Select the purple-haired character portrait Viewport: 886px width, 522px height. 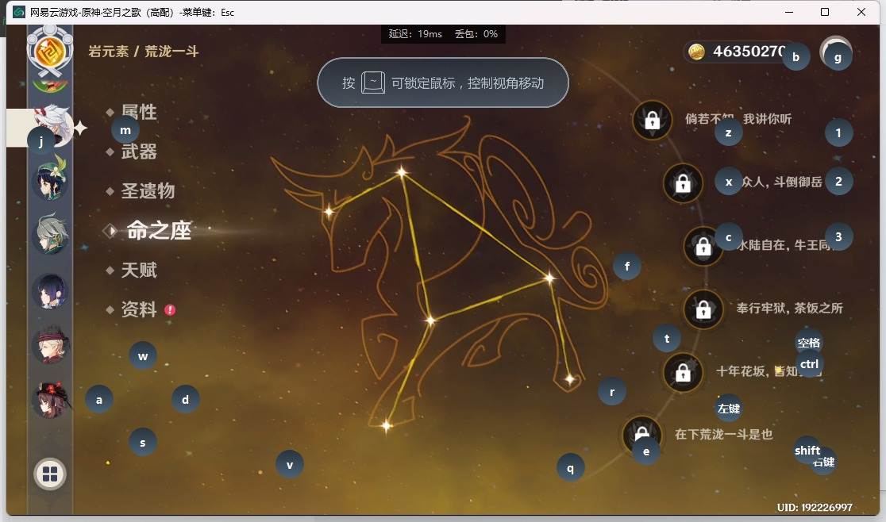(x=50, y=291)
